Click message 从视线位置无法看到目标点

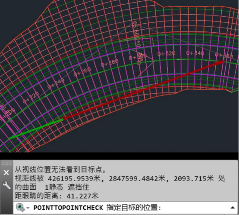point(60,169)
